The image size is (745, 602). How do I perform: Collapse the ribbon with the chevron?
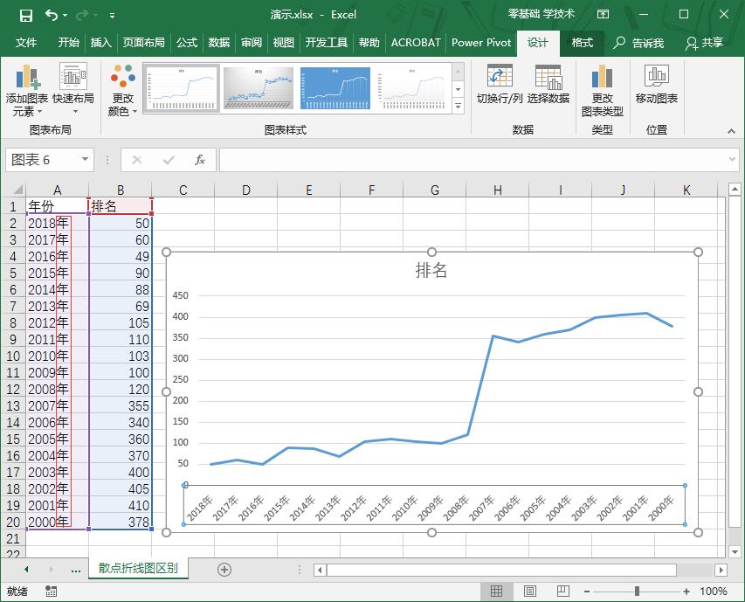pos(731,131)
